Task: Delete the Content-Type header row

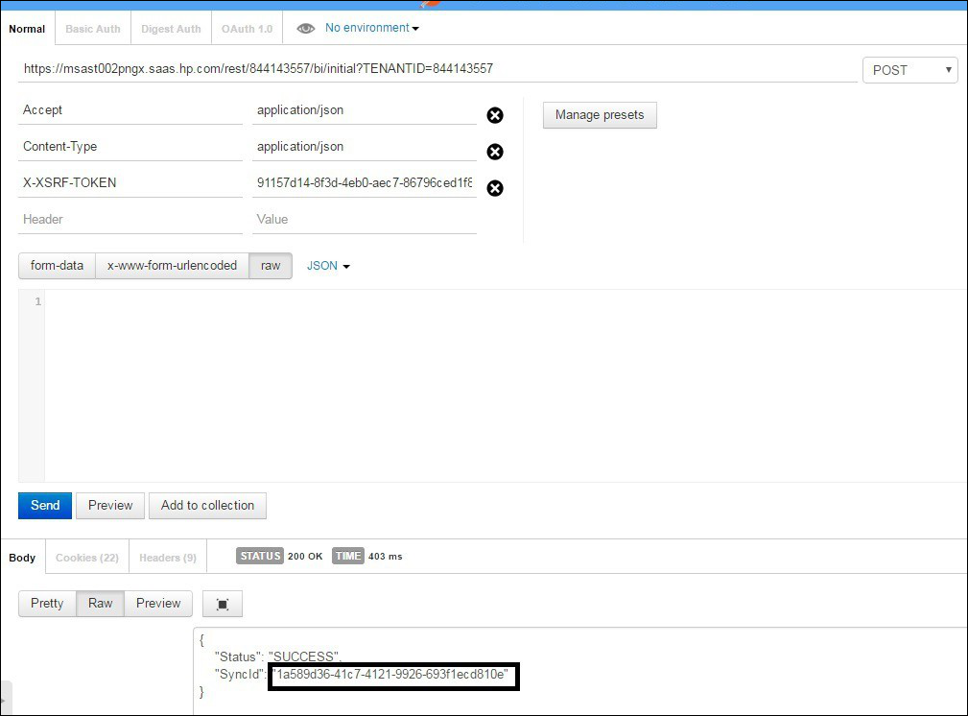Action: [495, 153]
